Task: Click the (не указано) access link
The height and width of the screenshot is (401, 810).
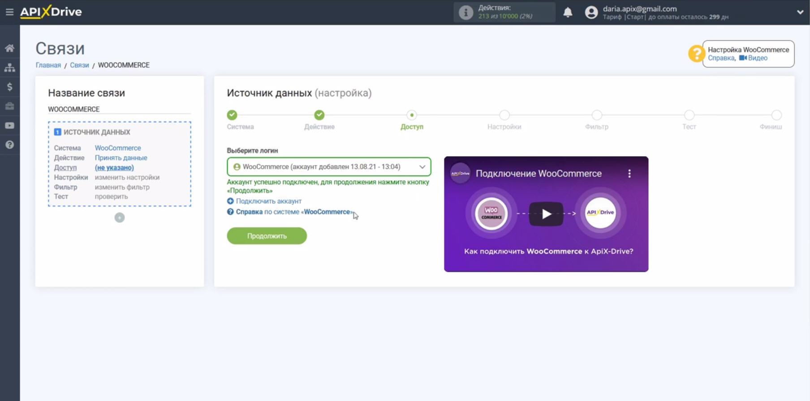Action: pos(114,168)
